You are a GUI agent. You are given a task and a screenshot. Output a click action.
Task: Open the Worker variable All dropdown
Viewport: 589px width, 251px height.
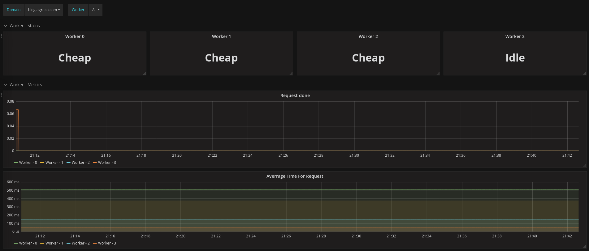point(96,10)
